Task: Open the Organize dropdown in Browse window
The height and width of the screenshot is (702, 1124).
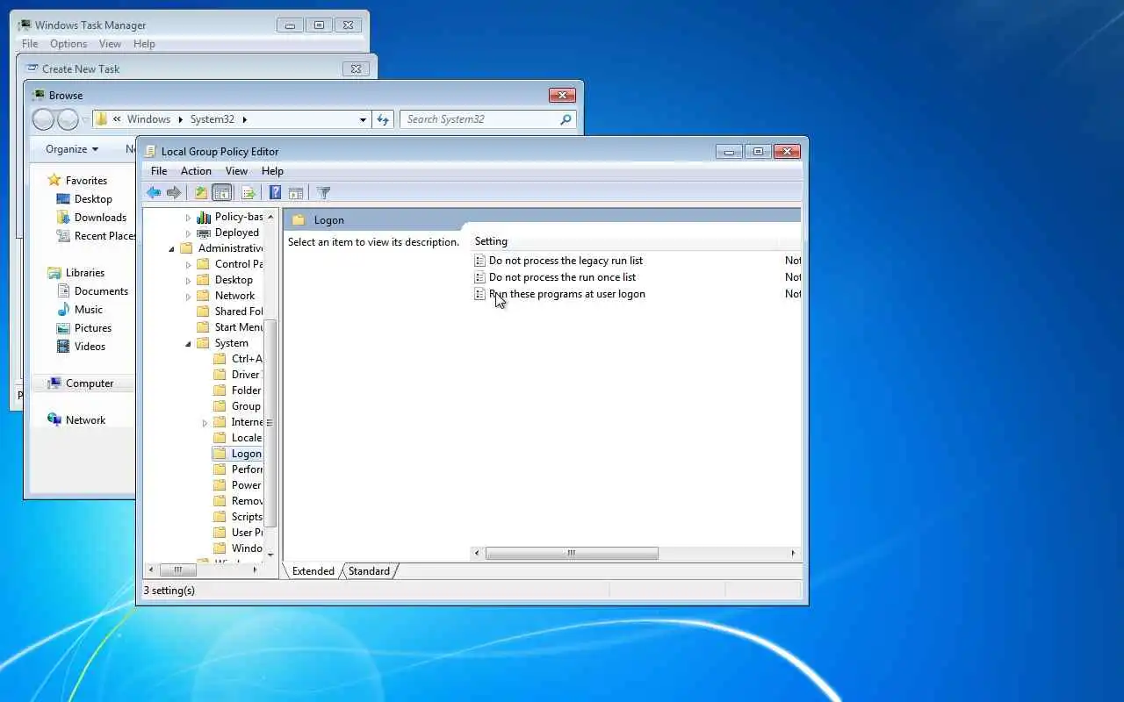Action: coord(72,149)
